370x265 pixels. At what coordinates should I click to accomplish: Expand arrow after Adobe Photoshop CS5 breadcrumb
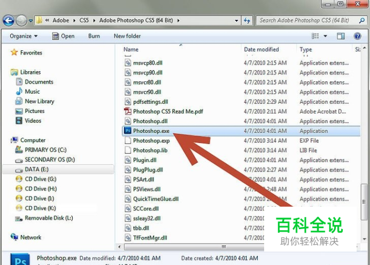pyautogui.click(x=179, y=21)
